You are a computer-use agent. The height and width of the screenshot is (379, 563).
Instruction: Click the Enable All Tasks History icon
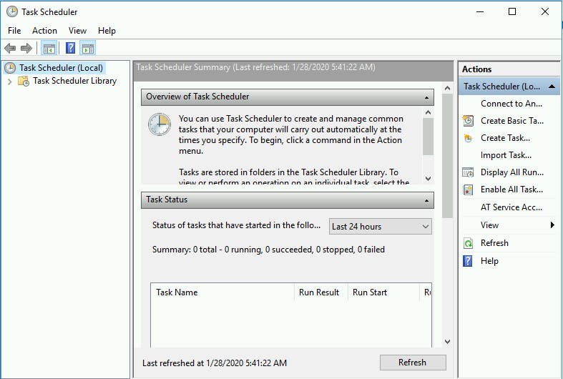click(468, 189)
